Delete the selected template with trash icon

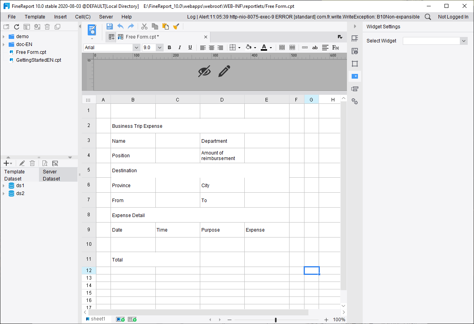tap(47, 27)
